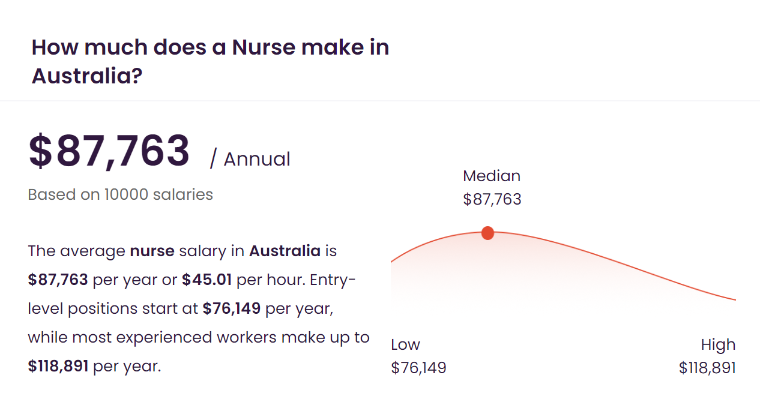The image size is (760, 414).
Task: Select the "/ Annual" period label
Action: pos(250,159)
